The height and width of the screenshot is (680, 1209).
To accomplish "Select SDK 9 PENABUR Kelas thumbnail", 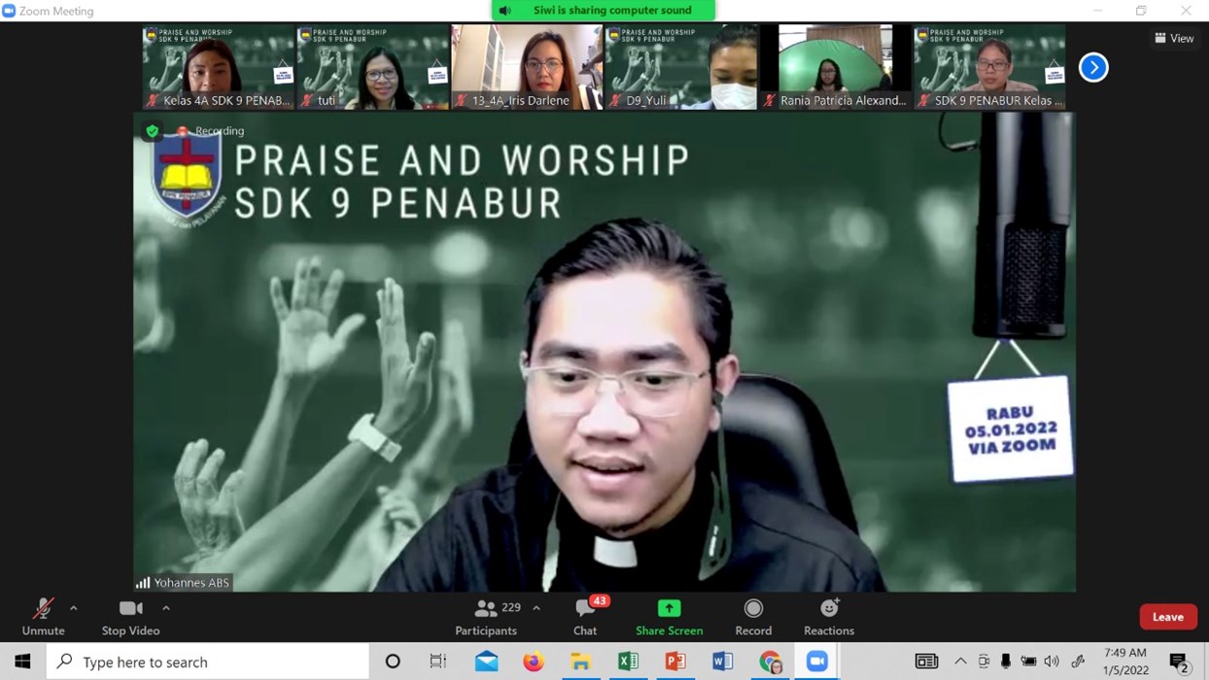I will 989,67.
